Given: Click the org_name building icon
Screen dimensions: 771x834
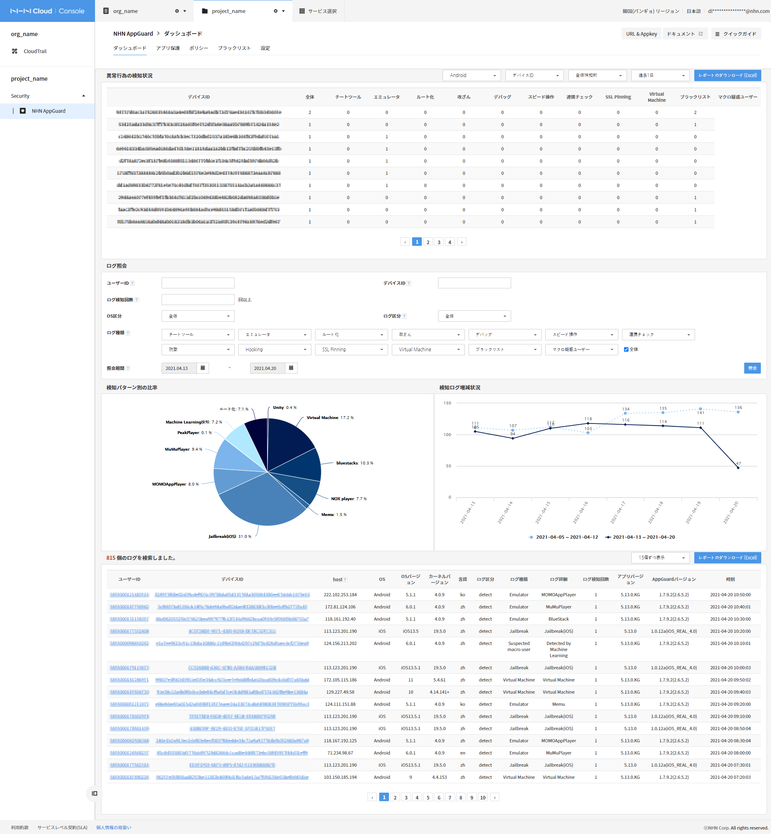Looking at the screenshot, I should coord(106,11).
